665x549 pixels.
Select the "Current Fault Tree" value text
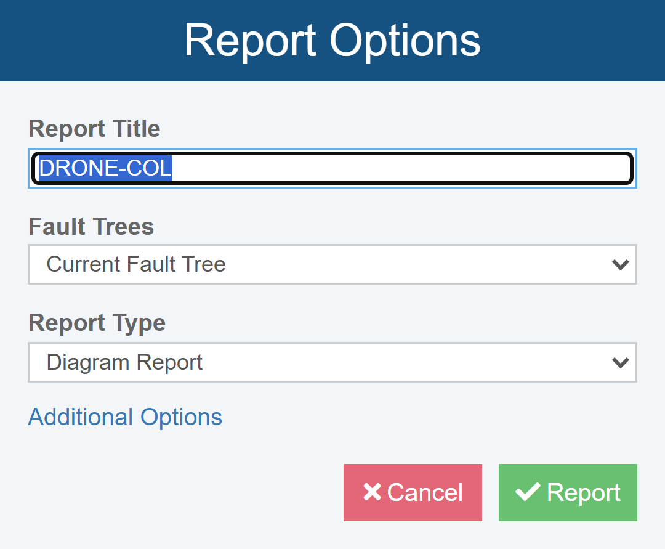click(x=136, y=264)
